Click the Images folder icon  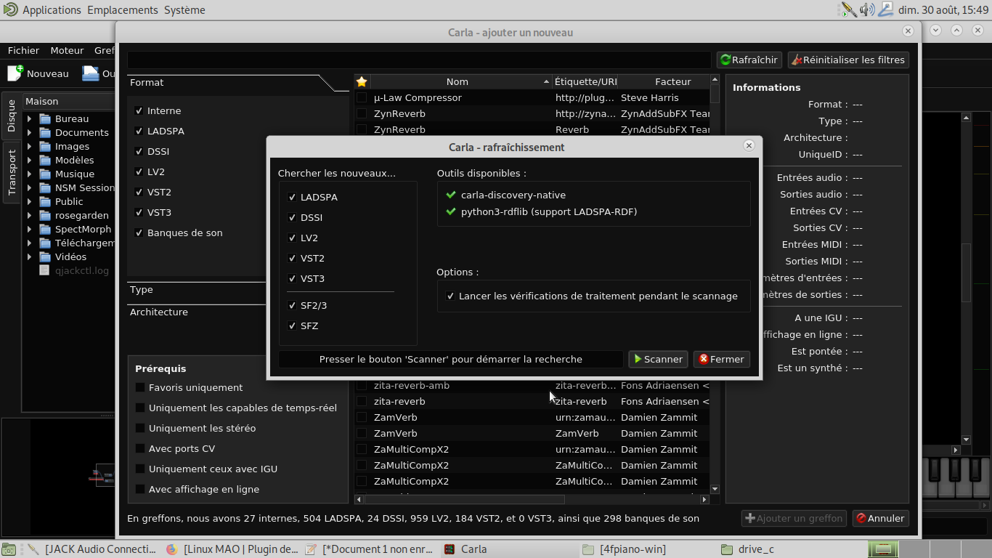click(x=45, y=146)
